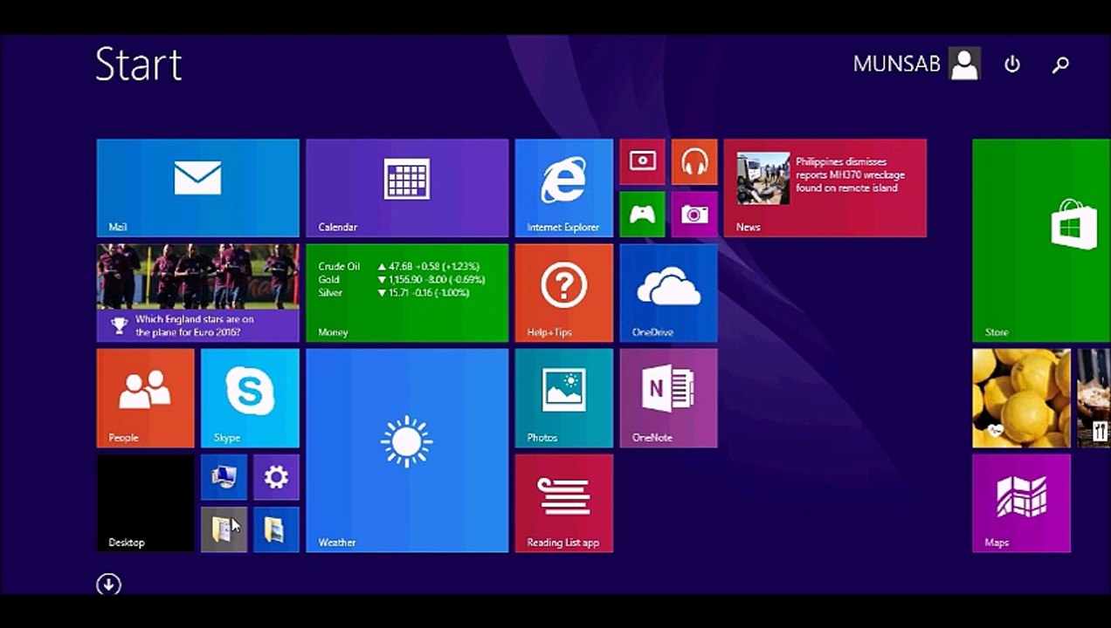Open the Calendar tile
1111x628 pixels.
[407, 188]
